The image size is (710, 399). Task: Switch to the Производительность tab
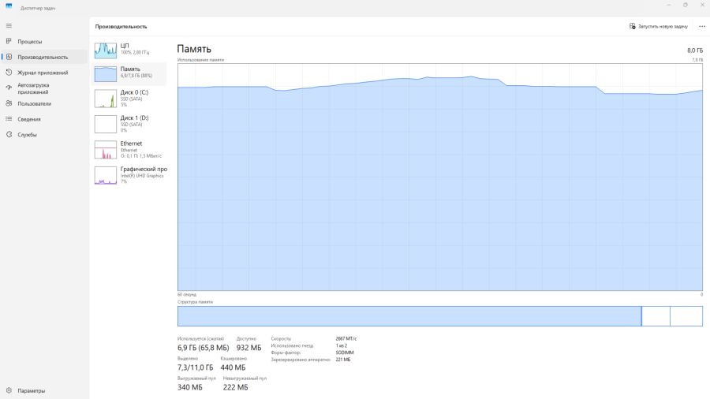[43, 57]
